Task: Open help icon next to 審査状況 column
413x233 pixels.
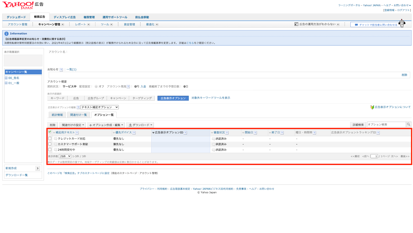Action: [227, 133]
